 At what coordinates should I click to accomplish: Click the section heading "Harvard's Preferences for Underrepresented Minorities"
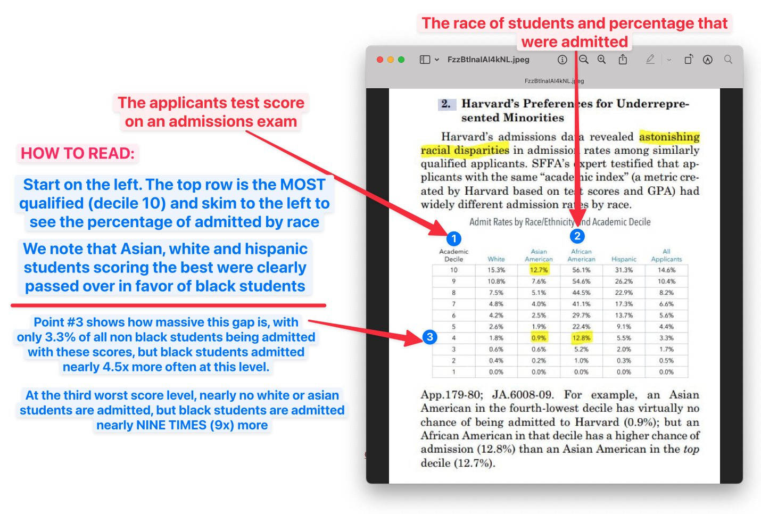point(575,110)
